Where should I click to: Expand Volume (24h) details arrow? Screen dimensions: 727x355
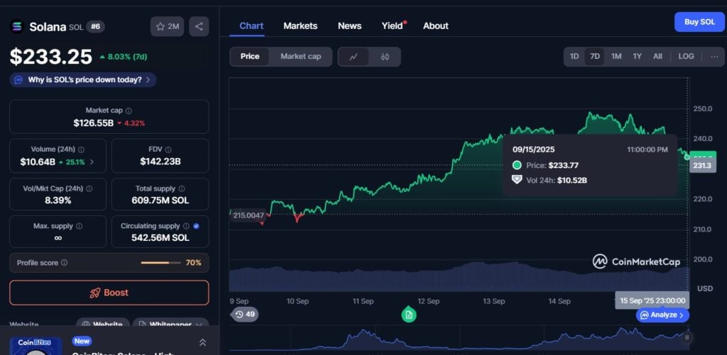tap(92, 162)
